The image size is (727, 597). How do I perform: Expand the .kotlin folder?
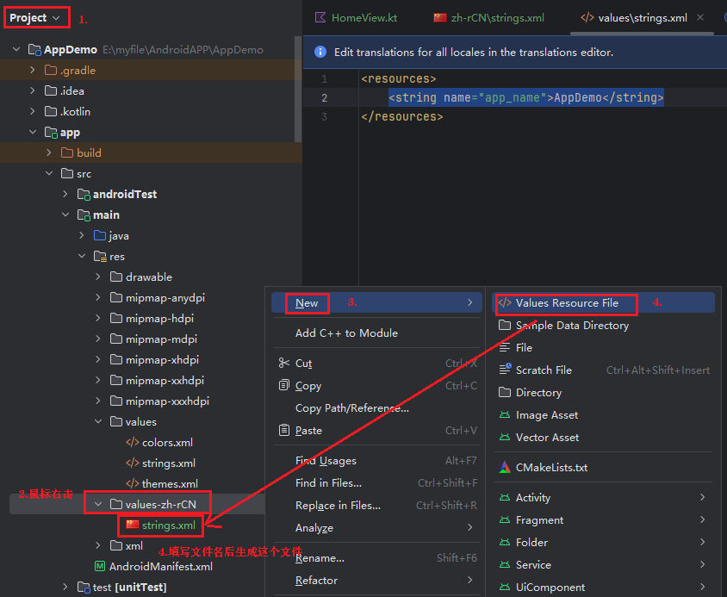[33, 111]
